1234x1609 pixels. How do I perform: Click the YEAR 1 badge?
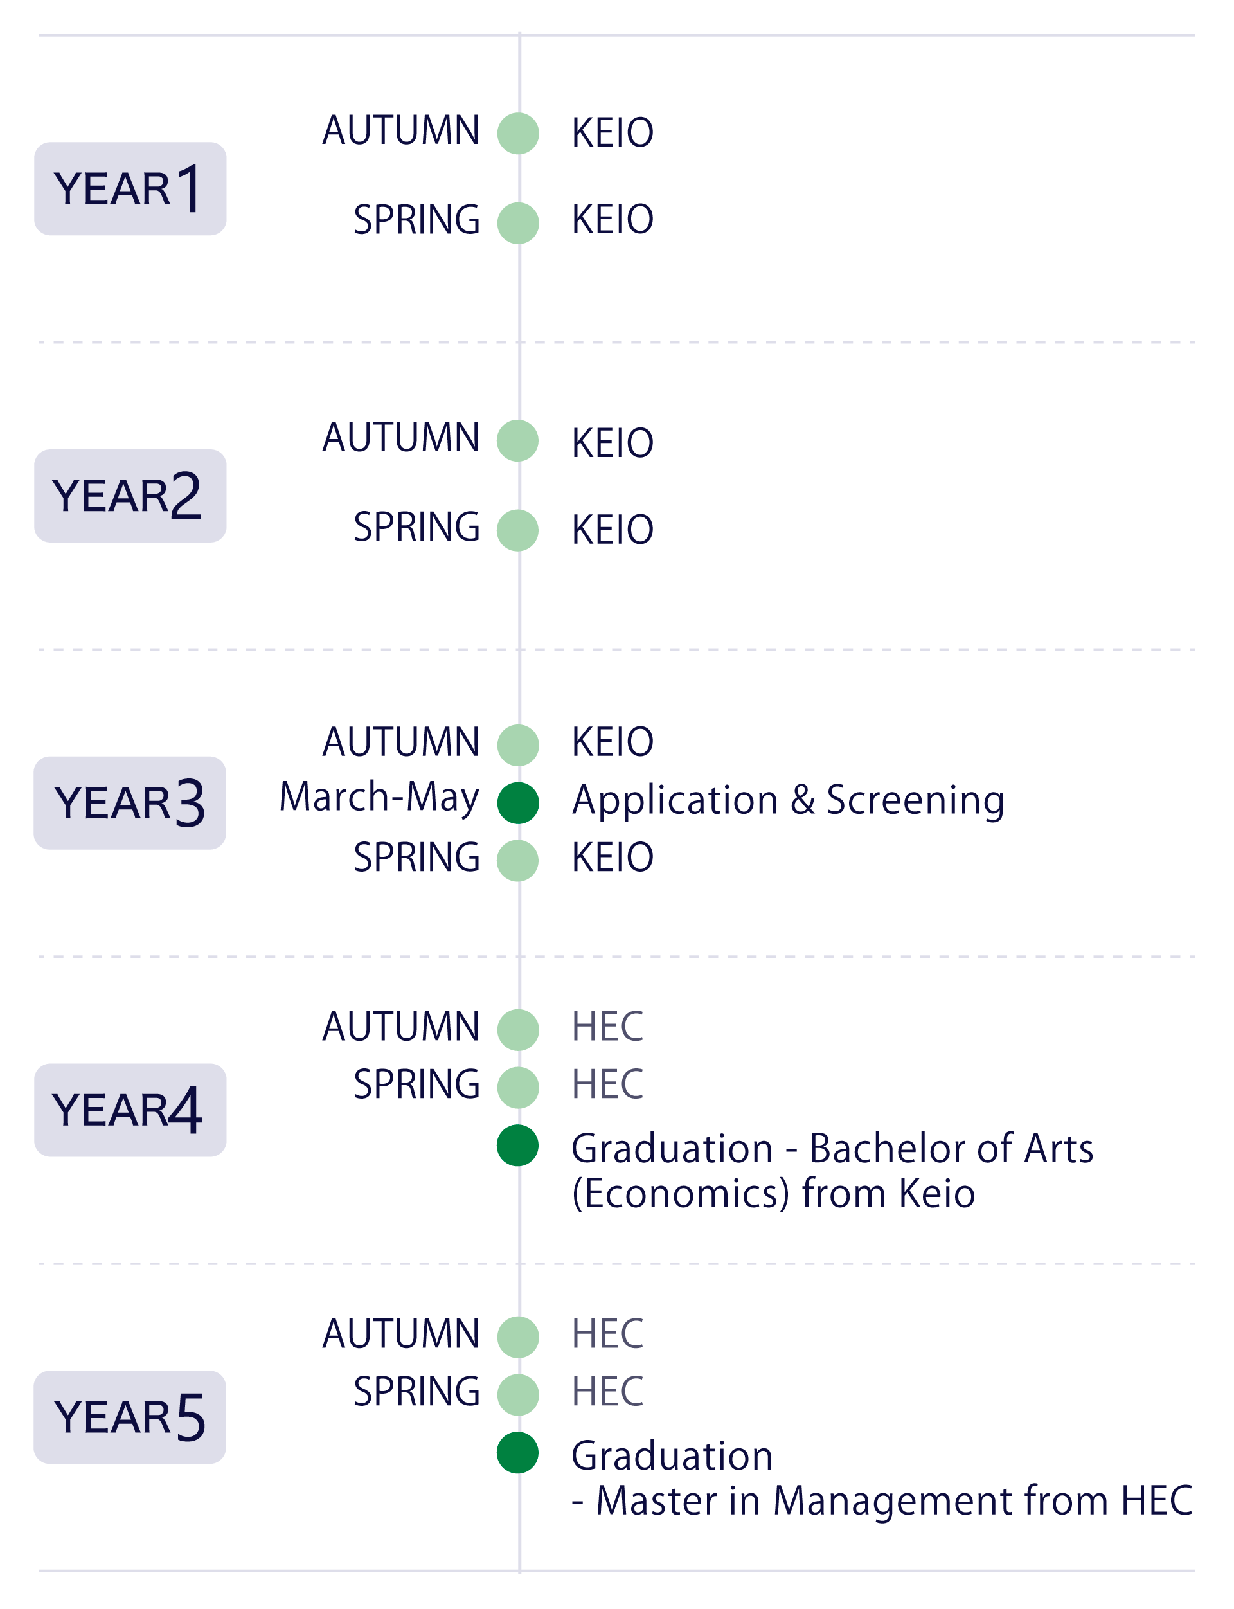130,189
